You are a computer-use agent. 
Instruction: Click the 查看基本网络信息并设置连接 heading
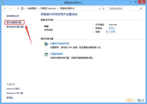[59, 14]
